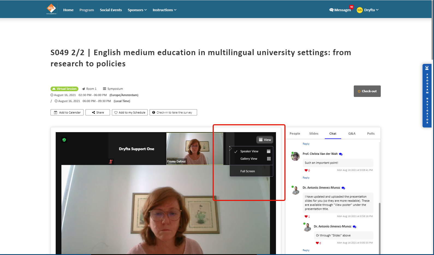
Task: Open Messages inbox
Action: pyautogui.click(x=340, y=10)
